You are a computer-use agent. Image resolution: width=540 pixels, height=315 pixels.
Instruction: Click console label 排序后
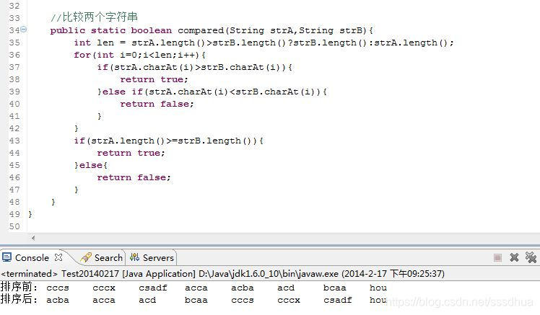[x=19, y=299]
